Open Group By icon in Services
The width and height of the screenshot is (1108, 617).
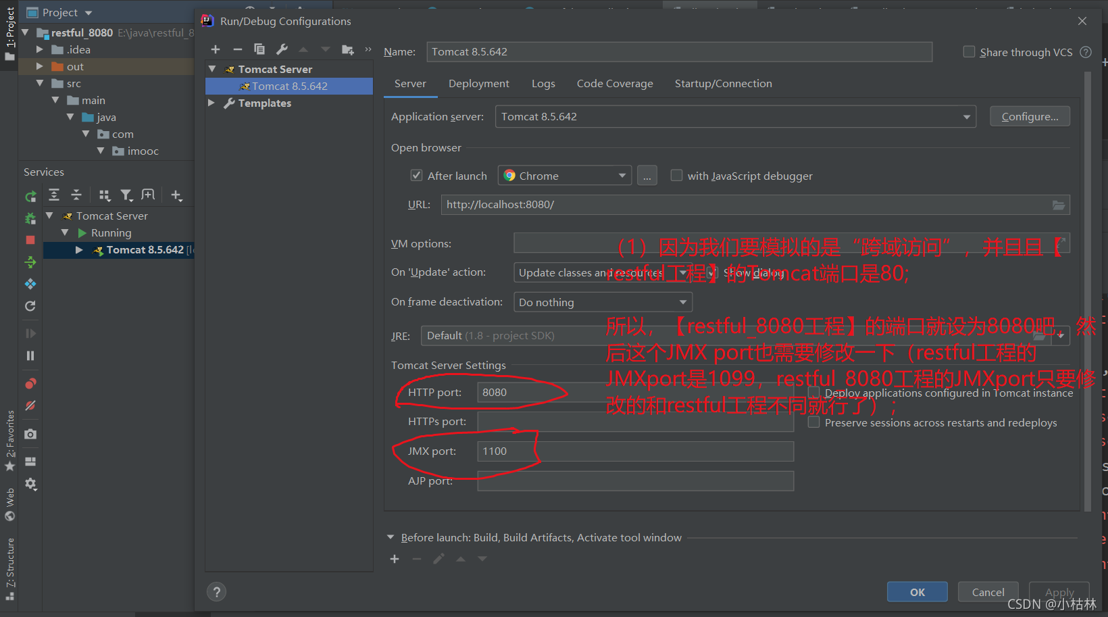(104, 195)
